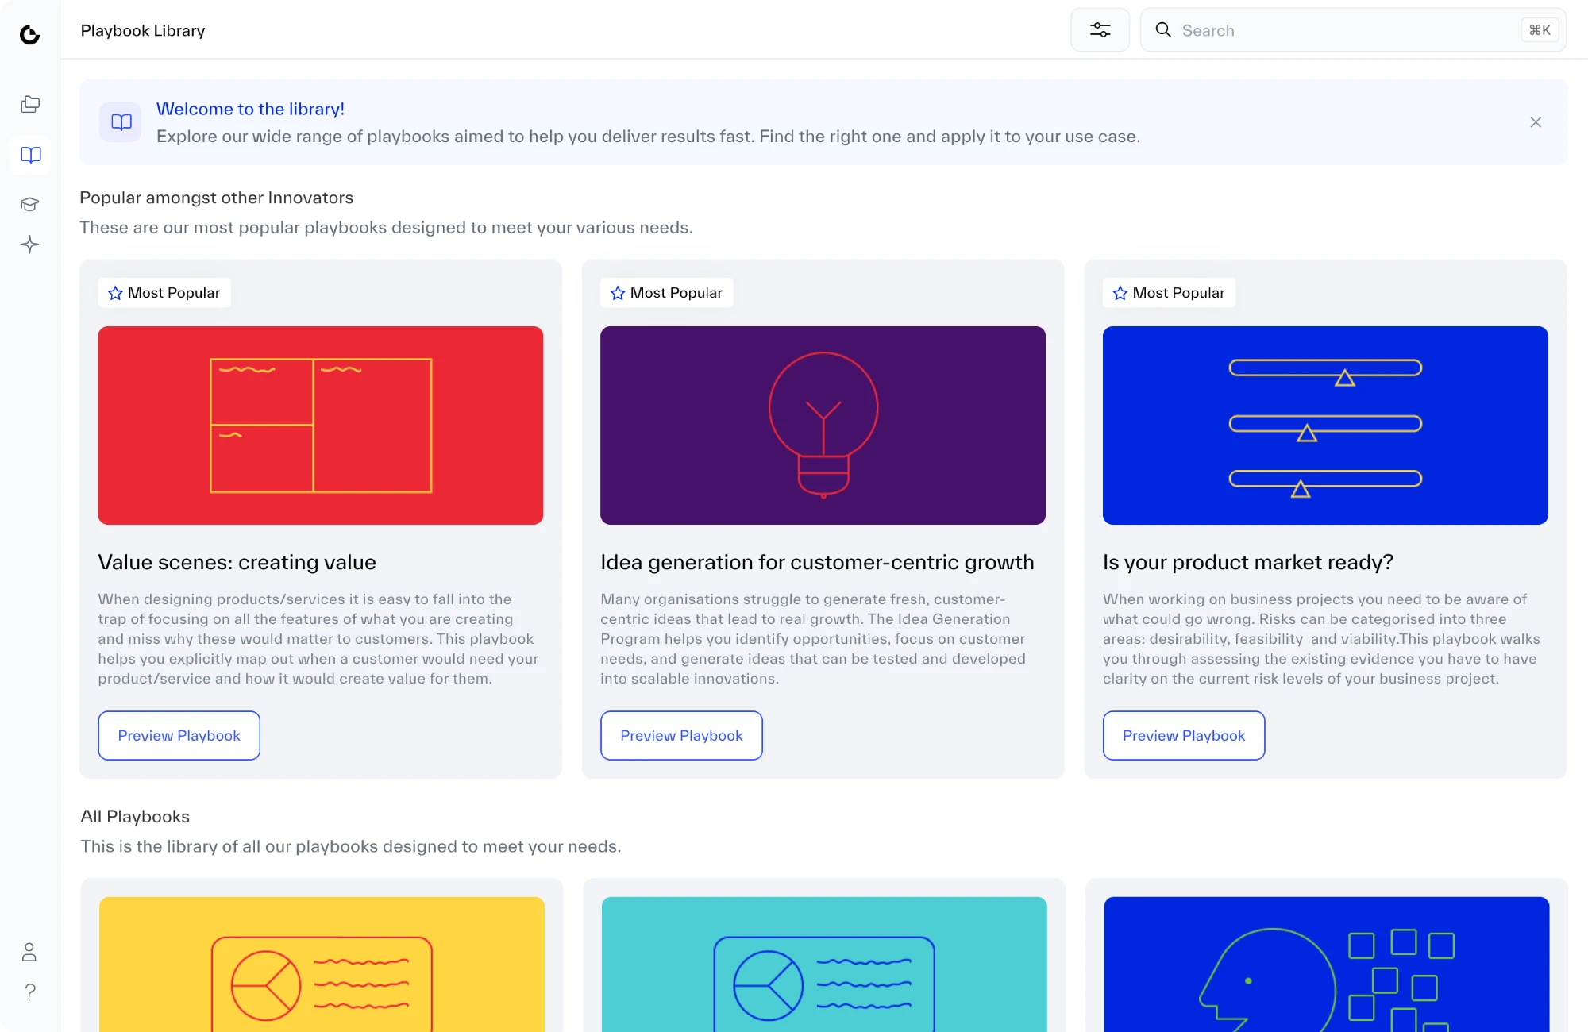Preview the Idea generation playbook
Screen dimensions: 1588x1032
click(x=681, y=735)
